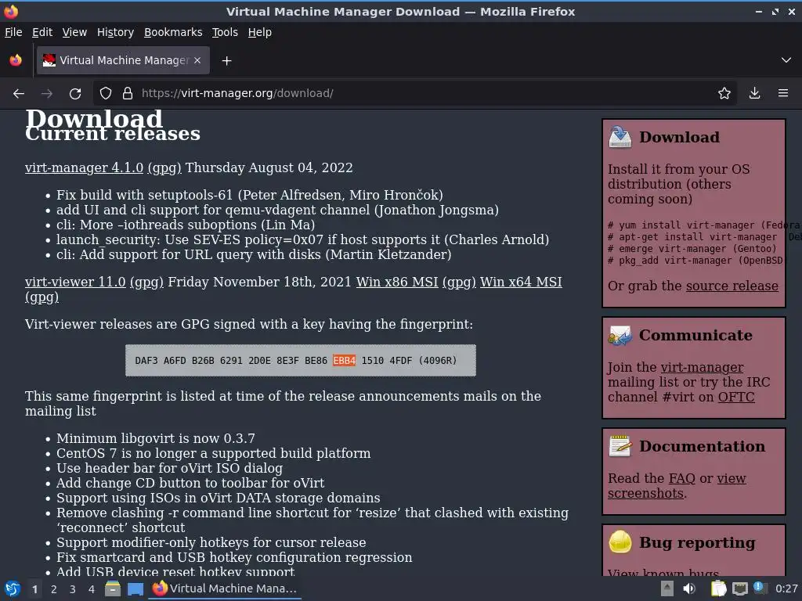Click the show desktop taskbar icon
This screenshot has width=802, height=601.
tap(135, 588)
